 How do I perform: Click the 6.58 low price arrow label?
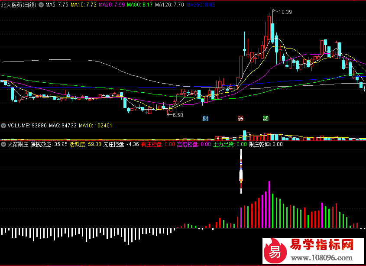click(177, 115)
